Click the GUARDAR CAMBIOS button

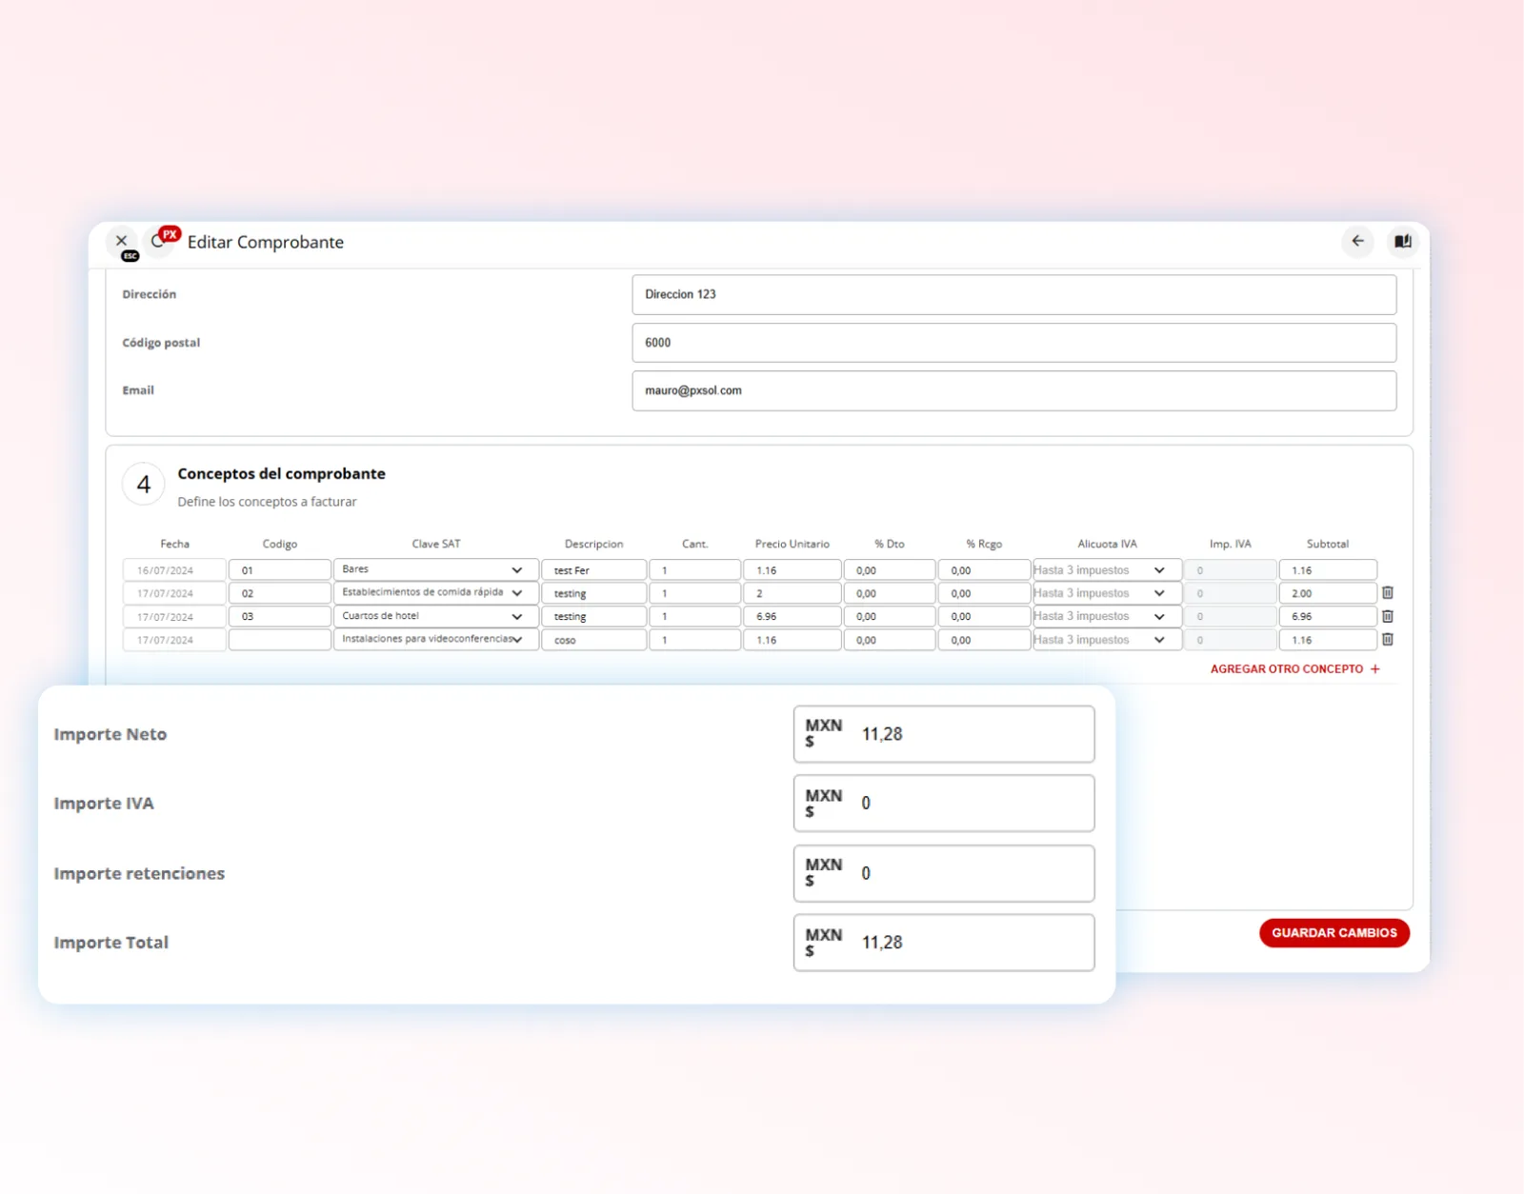(x=1334, y=933)
